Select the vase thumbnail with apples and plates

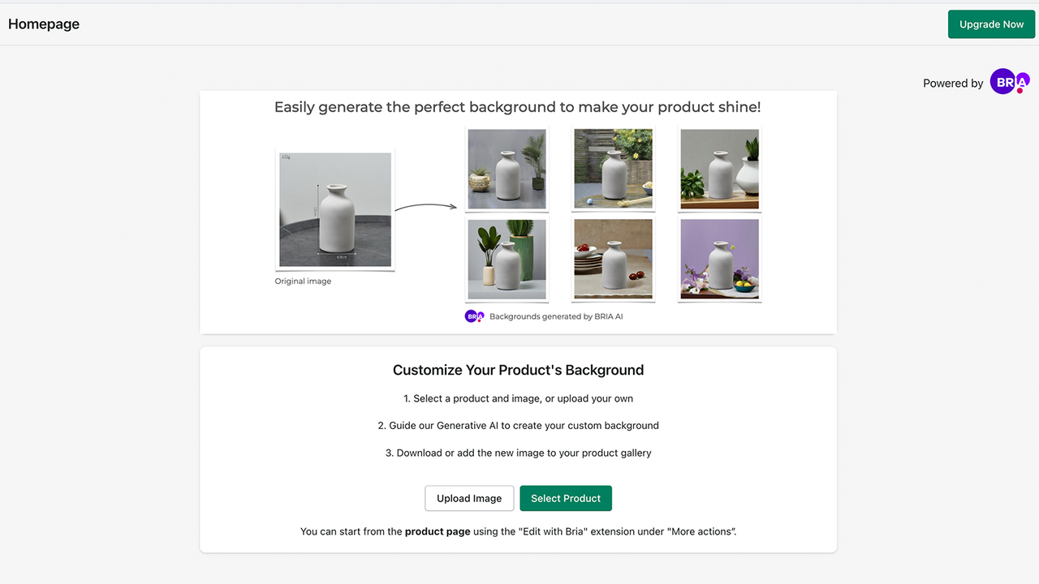point(613,259)
